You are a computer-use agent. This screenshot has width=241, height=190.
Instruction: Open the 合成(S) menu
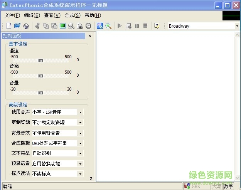coord(72,15)
